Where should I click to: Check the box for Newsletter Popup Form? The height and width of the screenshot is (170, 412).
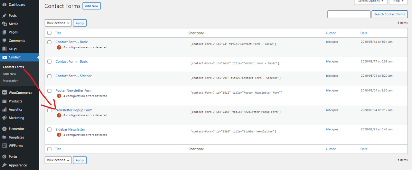49,110
